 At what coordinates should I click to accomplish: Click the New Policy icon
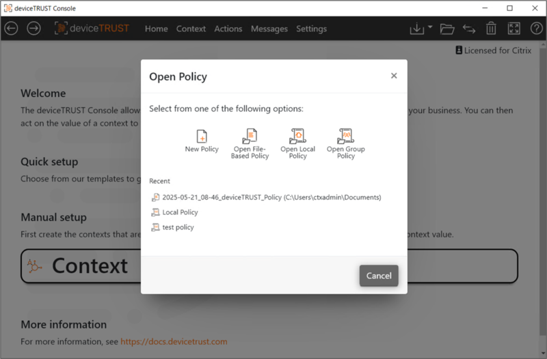click(202, 137)
